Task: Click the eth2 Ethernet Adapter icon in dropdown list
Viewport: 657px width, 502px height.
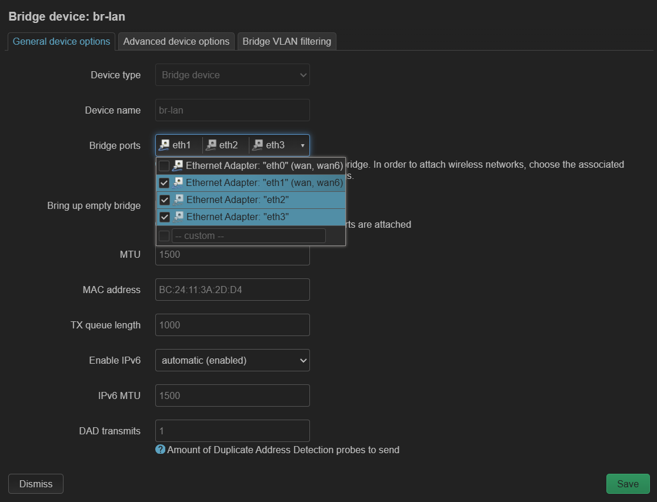Action: [x=179, y=200]
